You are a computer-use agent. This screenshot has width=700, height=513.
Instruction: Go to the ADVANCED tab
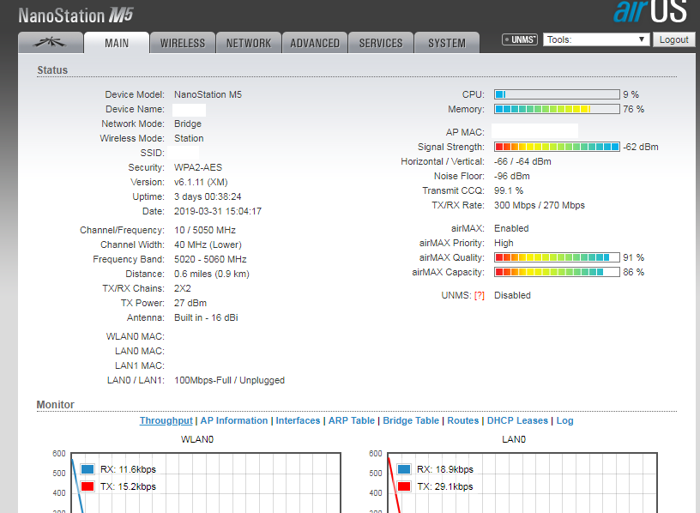coord(315,43)
